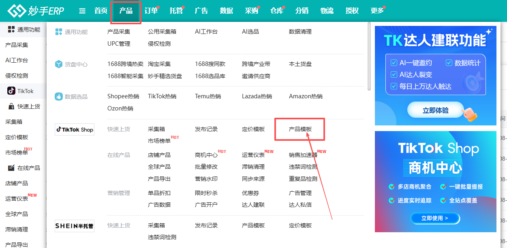Open Lazada热销 link

257,96
